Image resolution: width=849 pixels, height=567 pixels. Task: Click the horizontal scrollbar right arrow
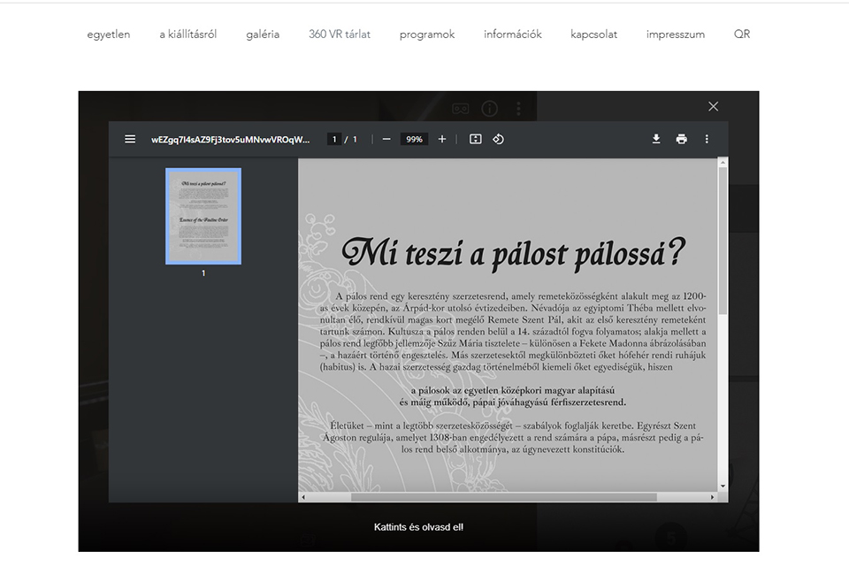[x=712, y=497]
